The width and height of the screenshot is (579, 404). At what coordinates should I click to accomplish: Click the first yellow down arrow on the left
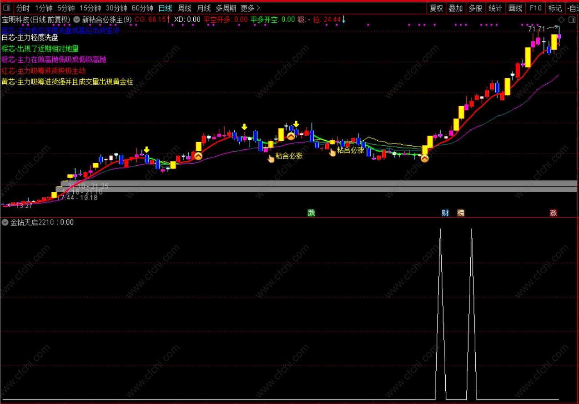(146, 149)
